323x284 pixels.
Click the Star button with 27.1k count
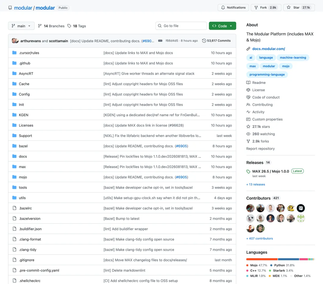point(299,7)
